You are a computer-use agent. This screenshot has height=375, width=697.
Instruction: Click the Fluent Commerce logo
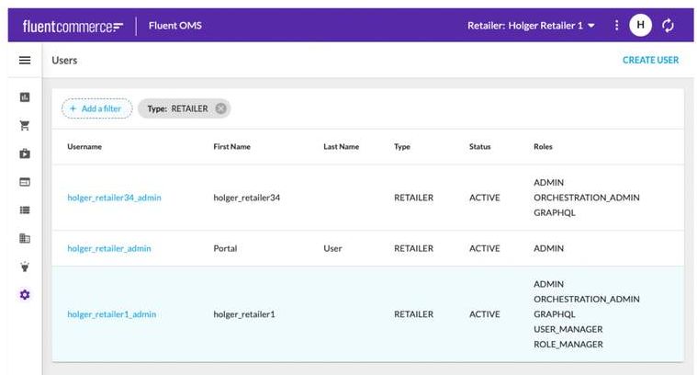tap(73, 26)
